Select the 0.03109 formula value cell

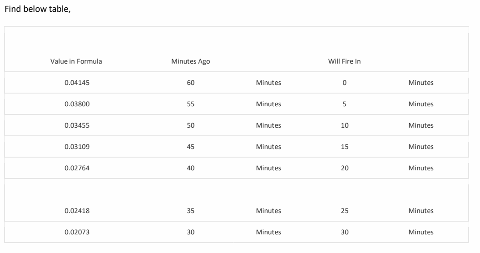pyautogui.click(x=77, y=147)
